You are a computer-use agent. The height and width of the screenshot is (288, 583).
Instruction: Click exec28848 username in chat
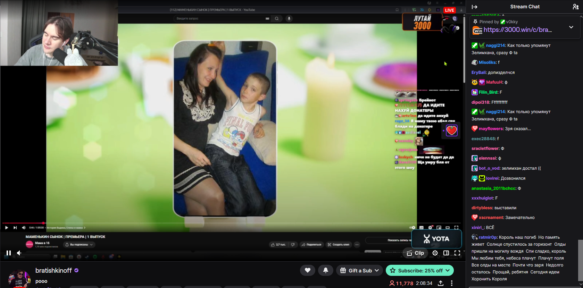pyautogui.click(x=483, y=139)
